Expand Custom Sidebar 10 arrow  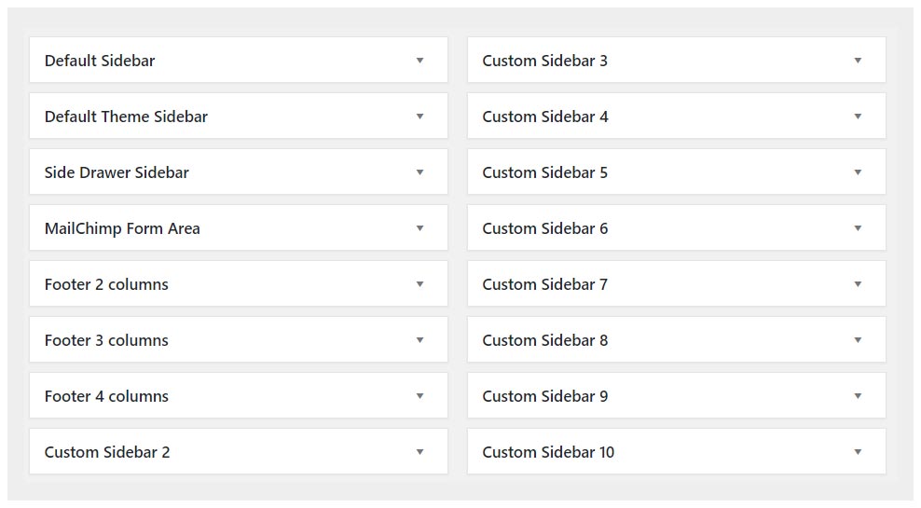coord(858,452)
